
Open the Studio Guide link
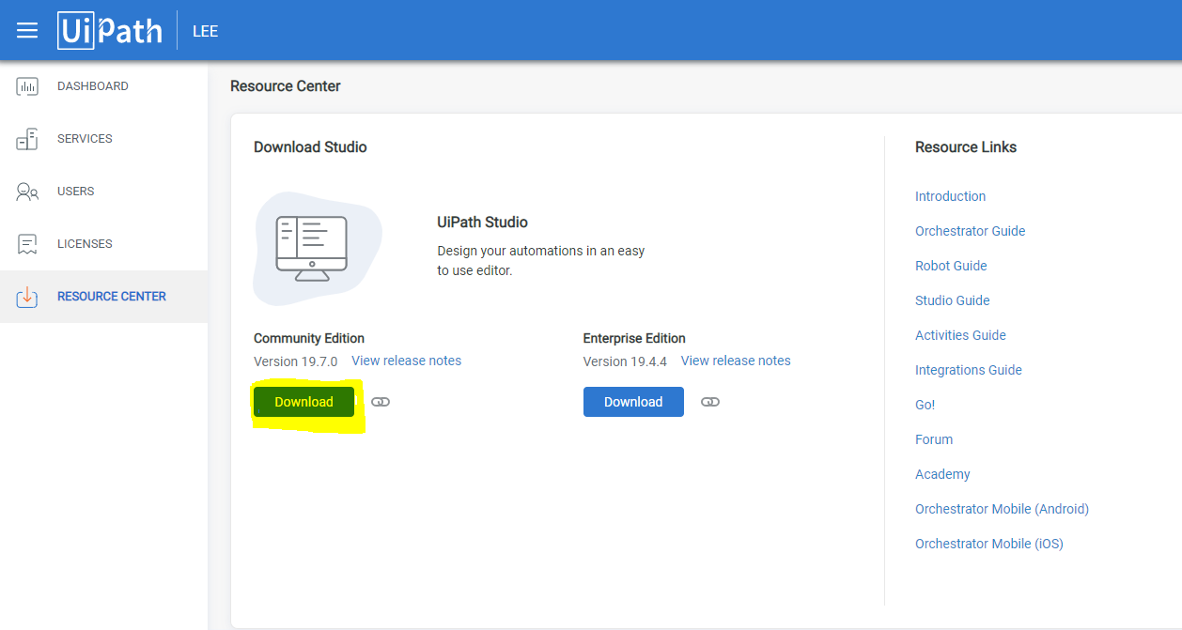point(953,300)
